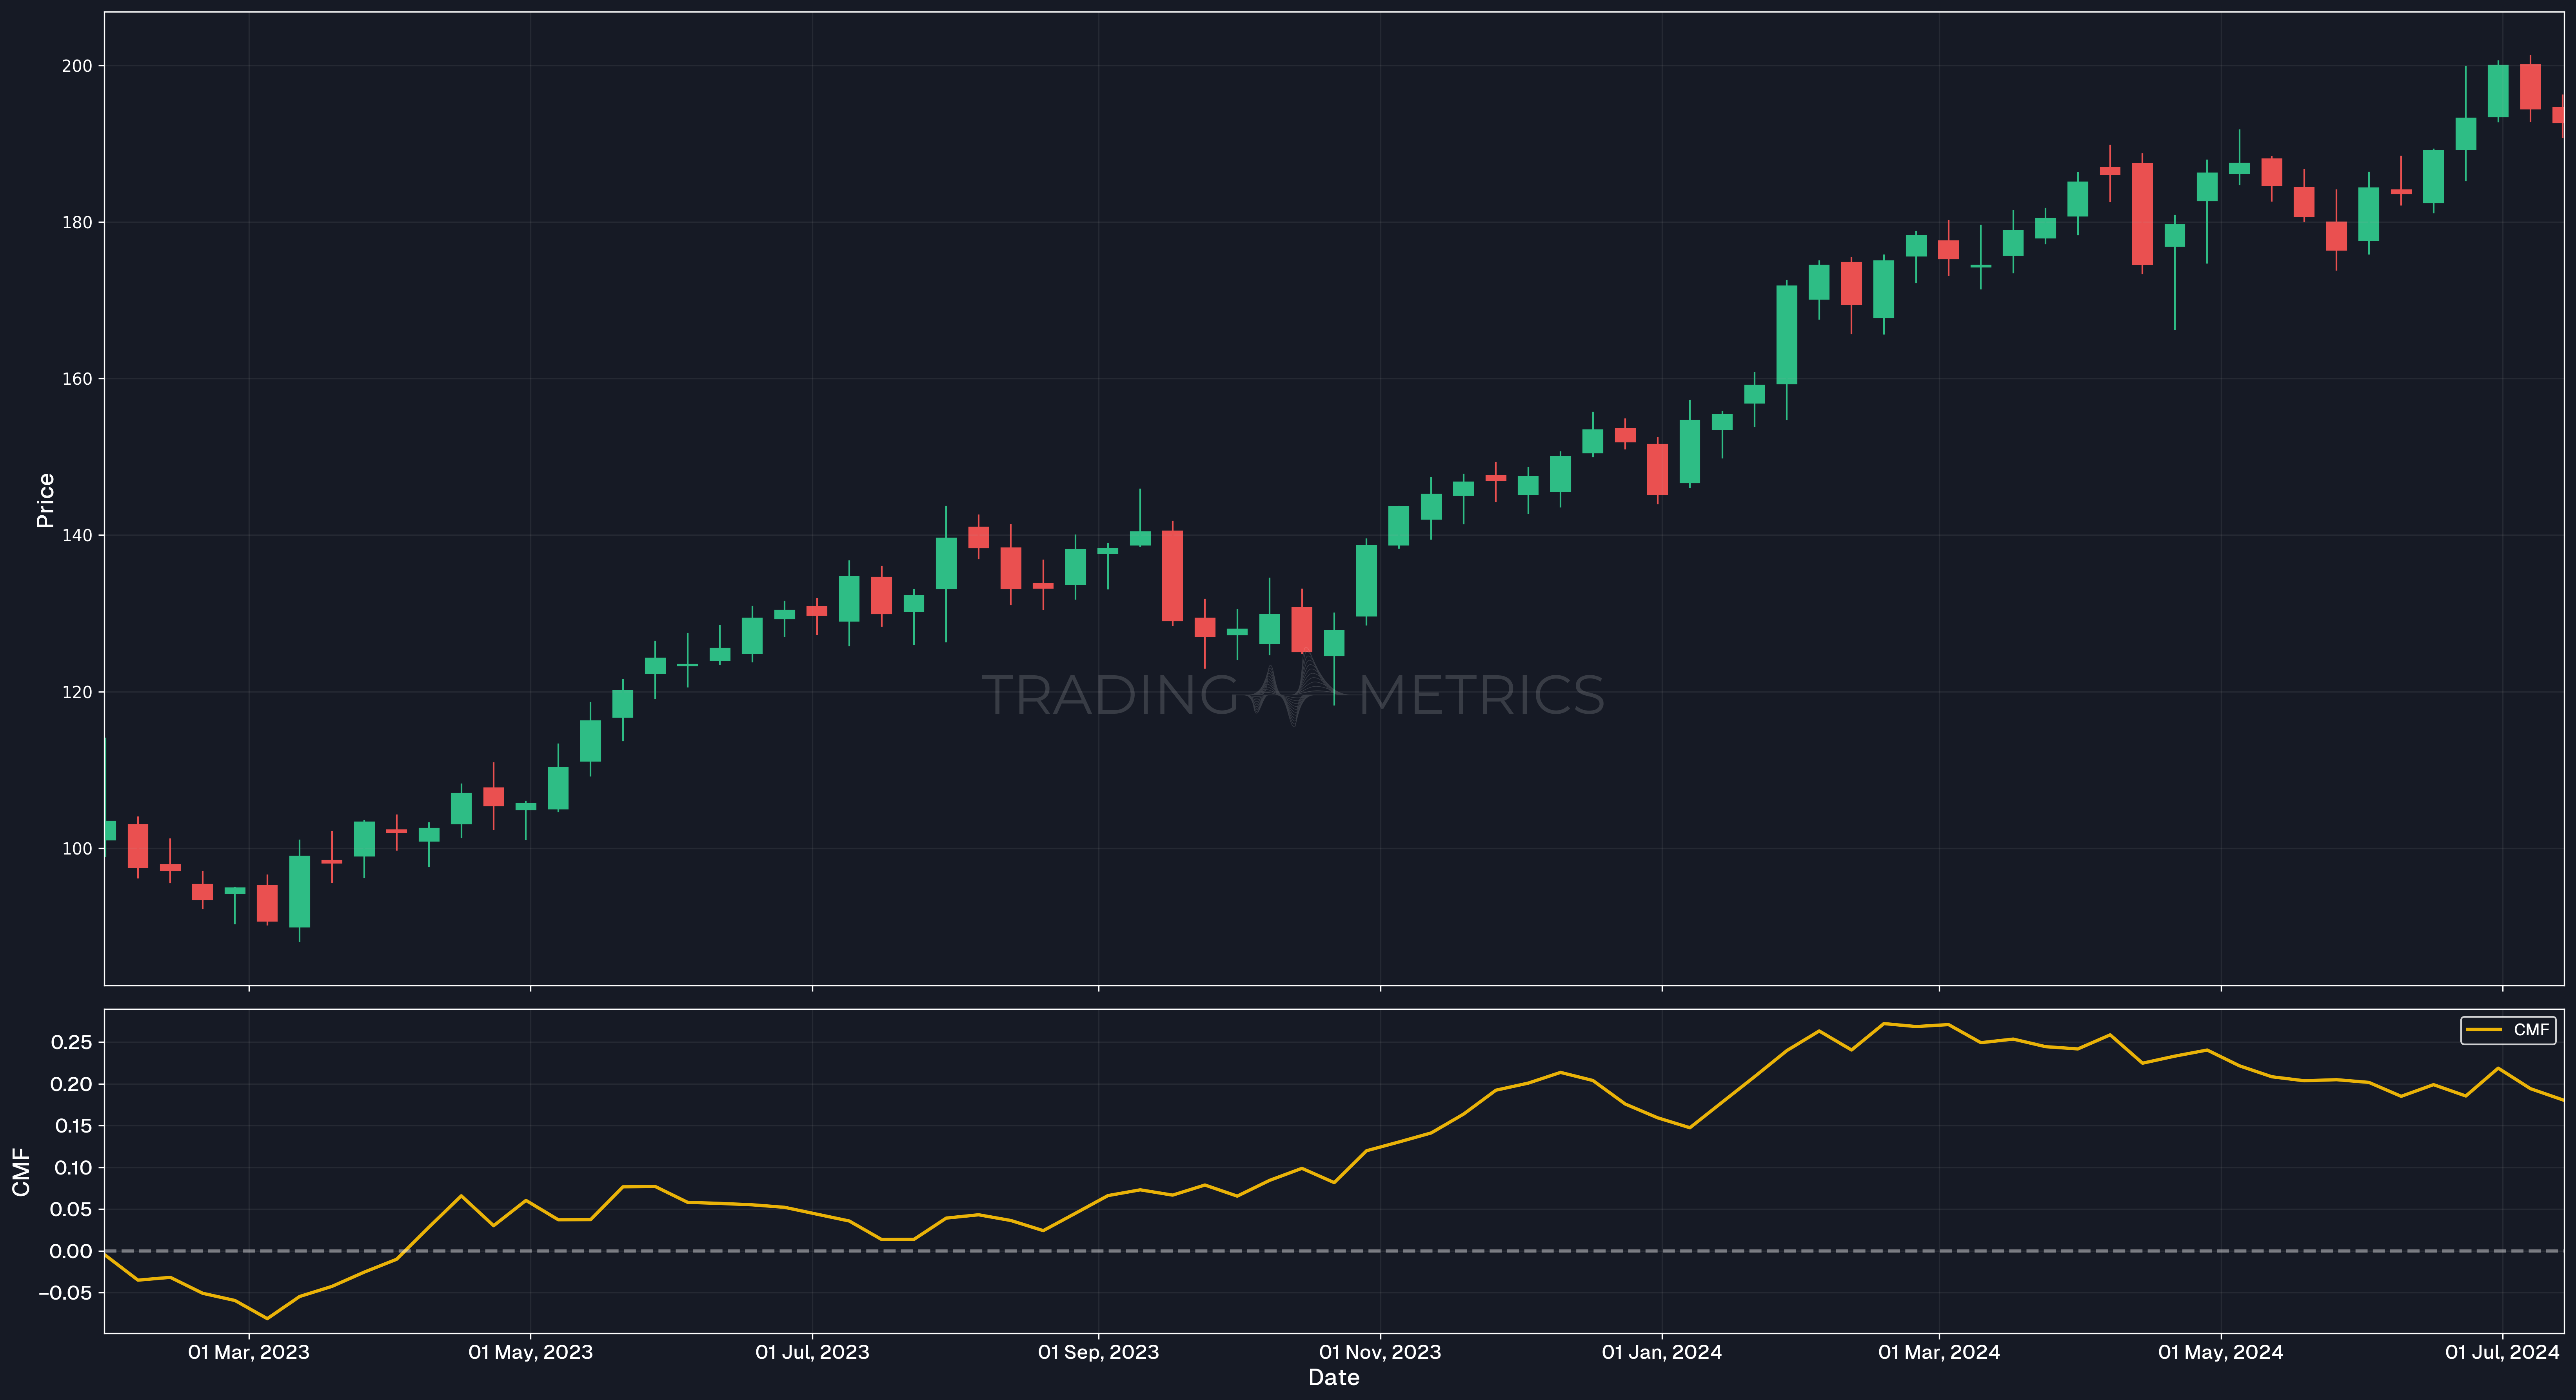Click the '01 May, 2023' date label
Screen dimensions: 2576x1400
530,1352
